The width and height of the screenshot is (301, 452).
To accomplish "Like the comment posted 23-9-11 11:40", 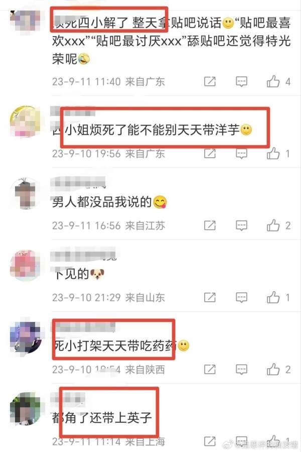I will click(x=273, y=81).
